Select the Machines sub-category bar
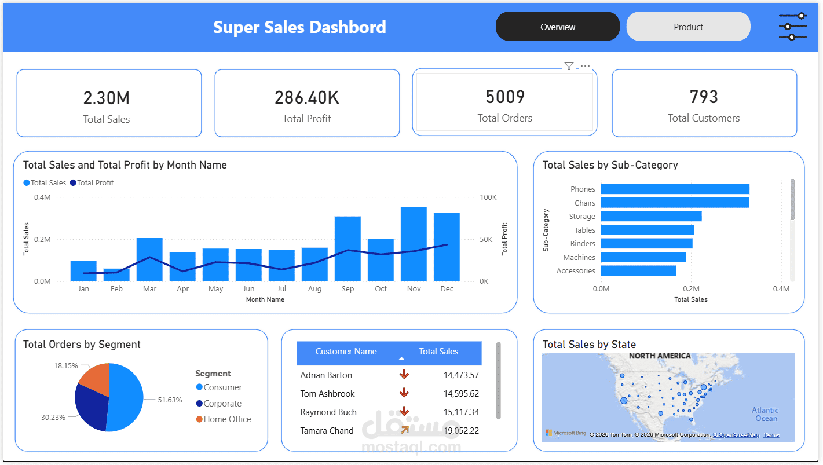This screenshot has width=823, height=465. pyautogui.click(x=643, y=257)
